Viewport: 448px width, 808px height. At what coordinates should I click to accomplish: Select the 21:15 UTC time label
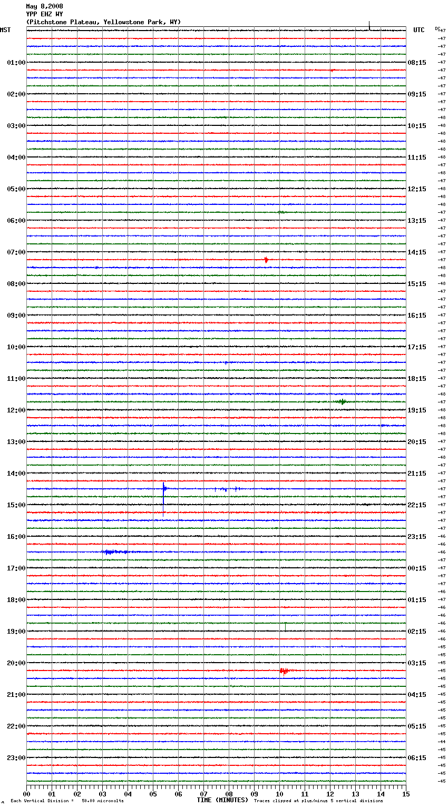pos(417,474)
